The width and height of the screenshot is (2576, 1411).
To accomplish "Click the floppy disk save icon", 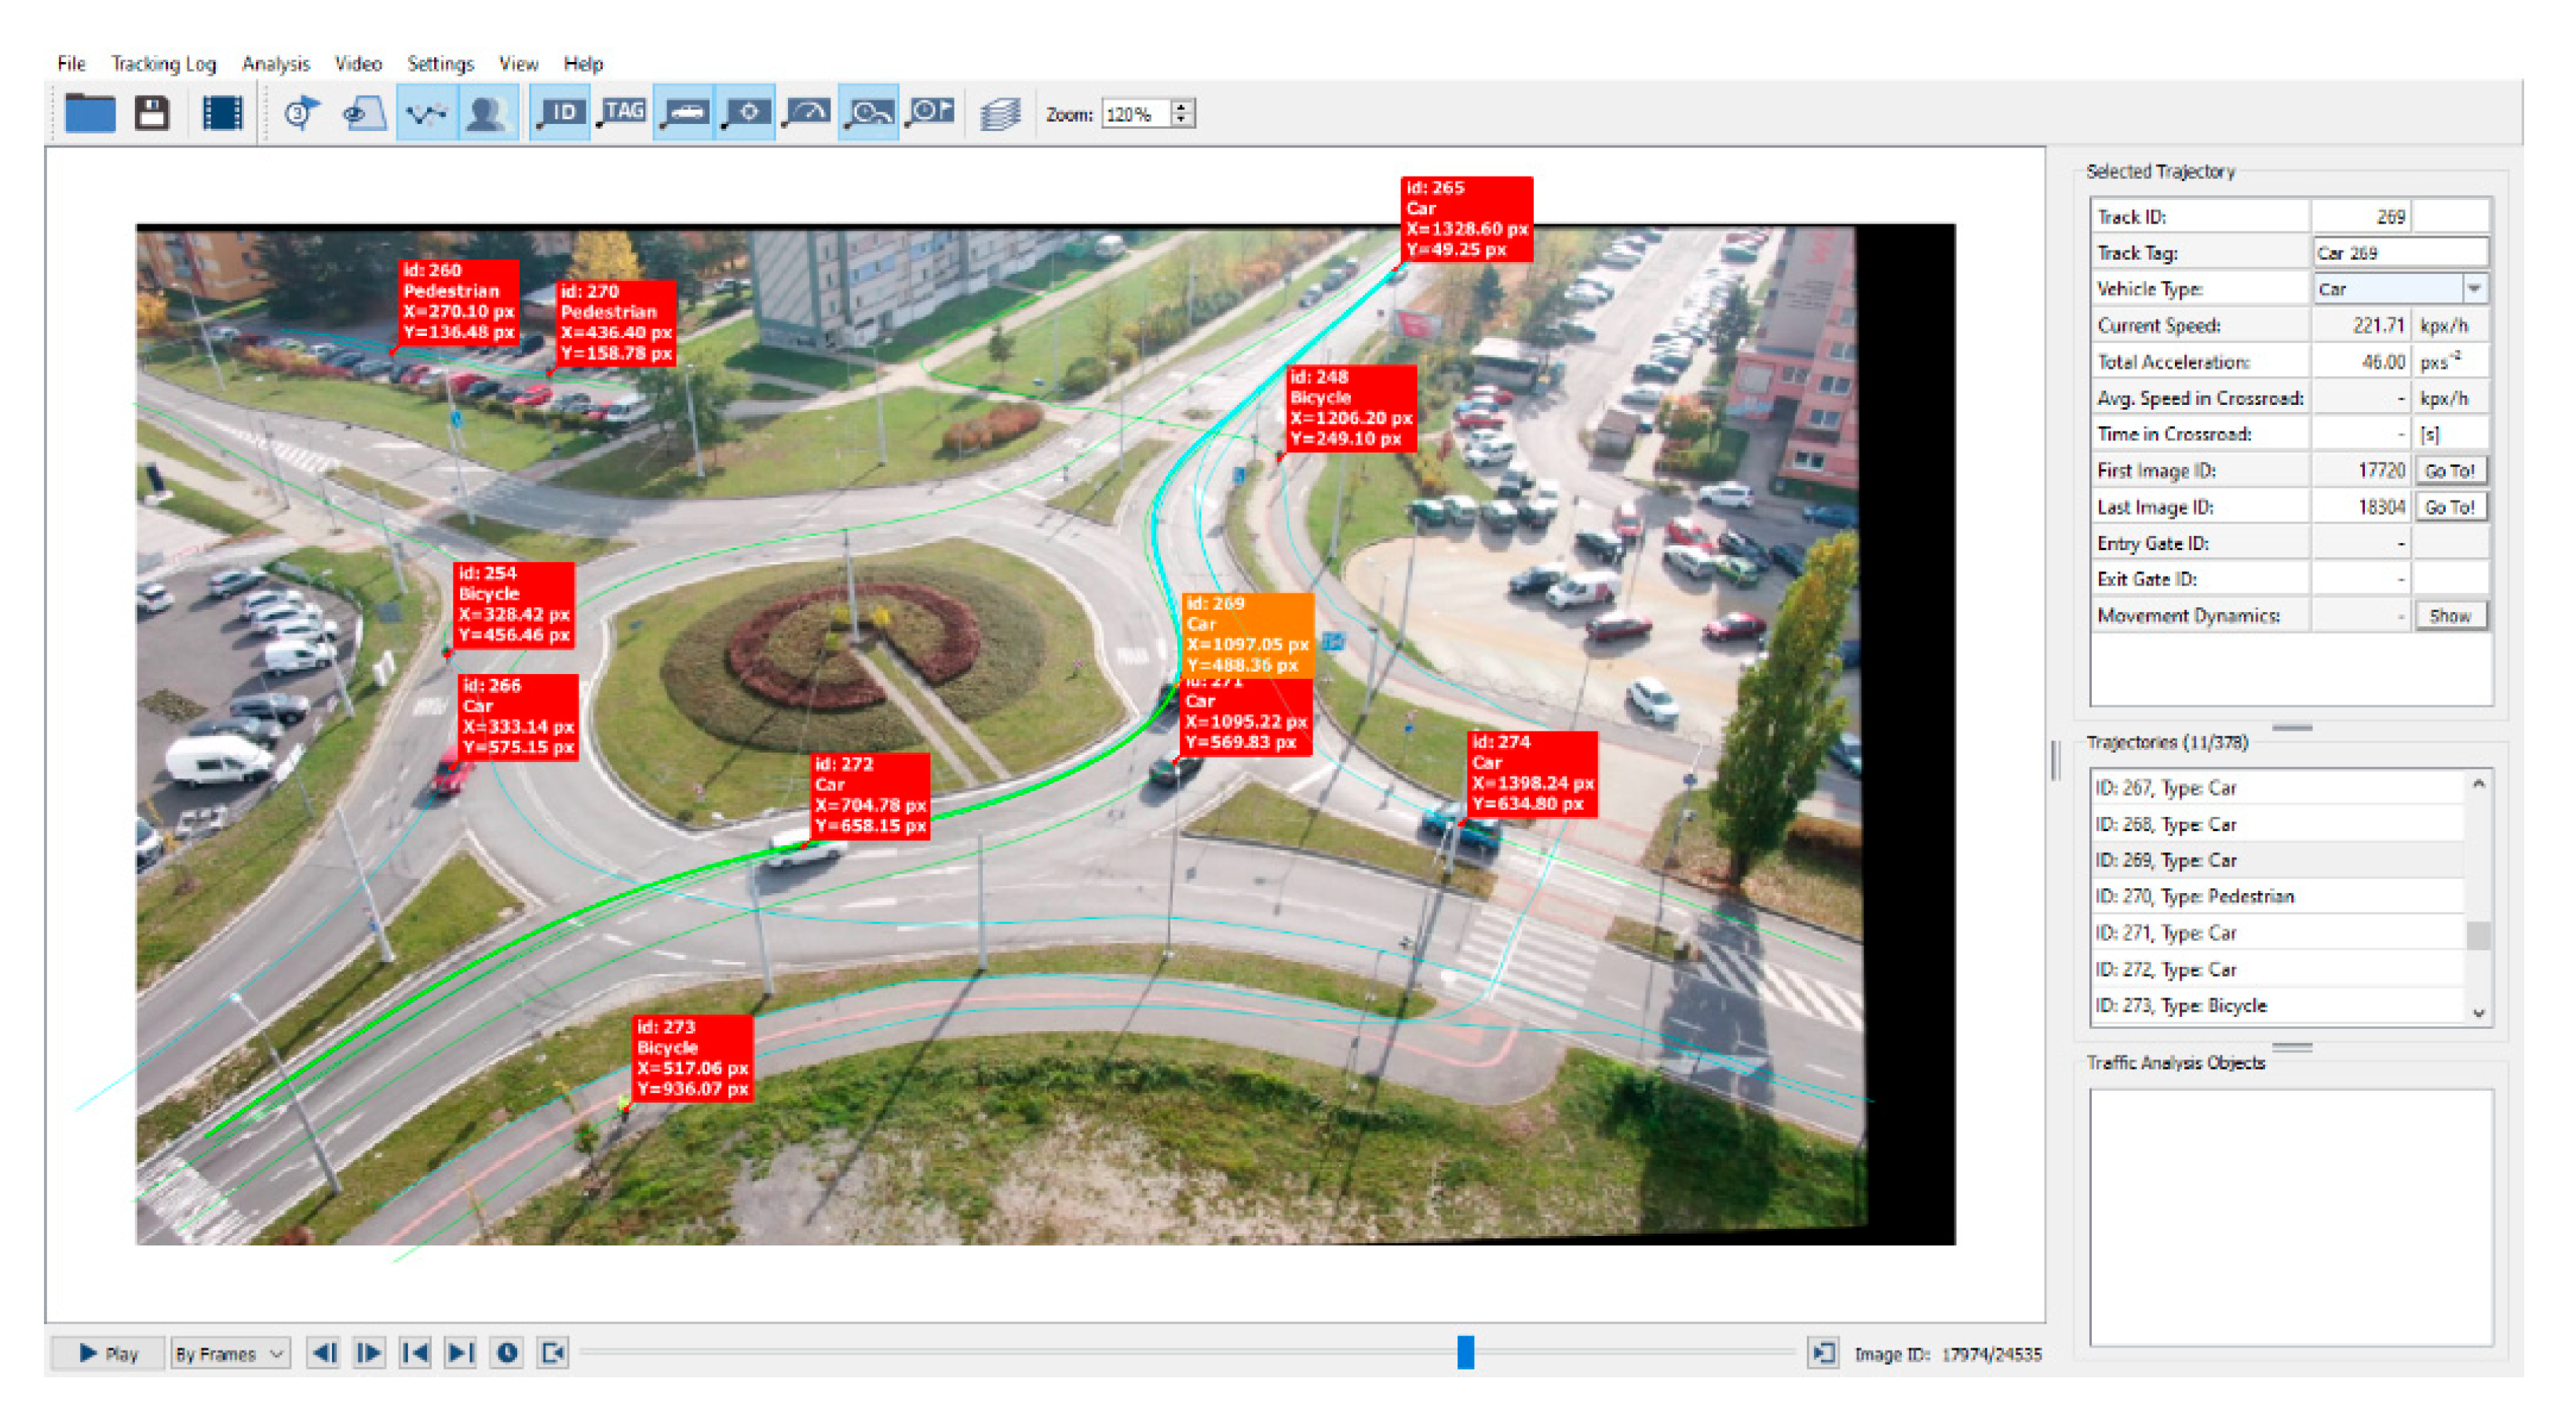I will pos(152,113).
